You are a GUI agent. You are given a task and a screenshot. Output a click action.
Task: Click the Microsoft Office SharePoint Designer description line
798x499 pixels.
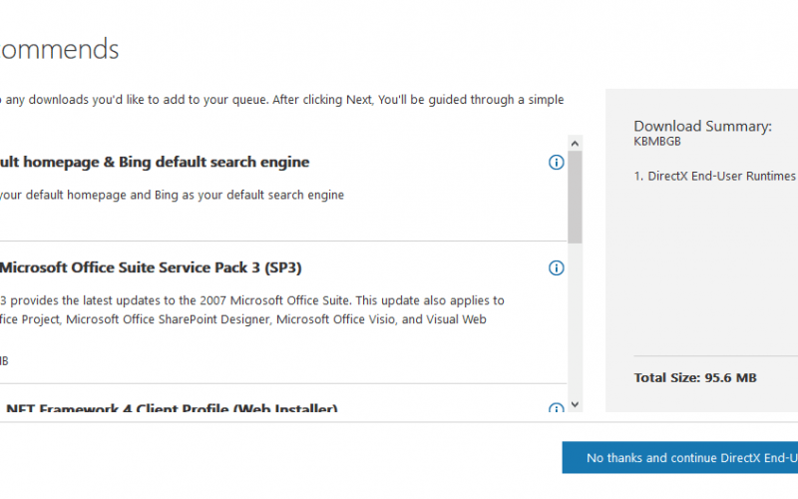[243, 319]
